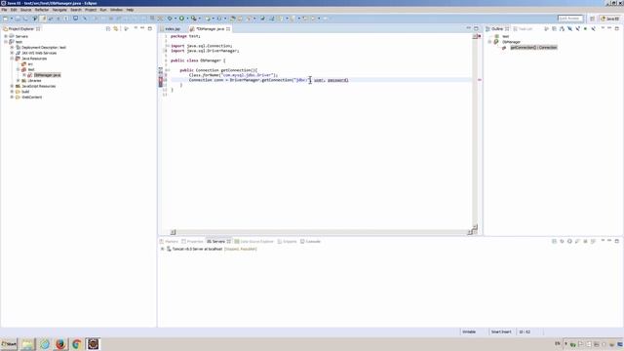Open Firefox from the taskbar
Viewport: 624px width, 351px height.
60,344
